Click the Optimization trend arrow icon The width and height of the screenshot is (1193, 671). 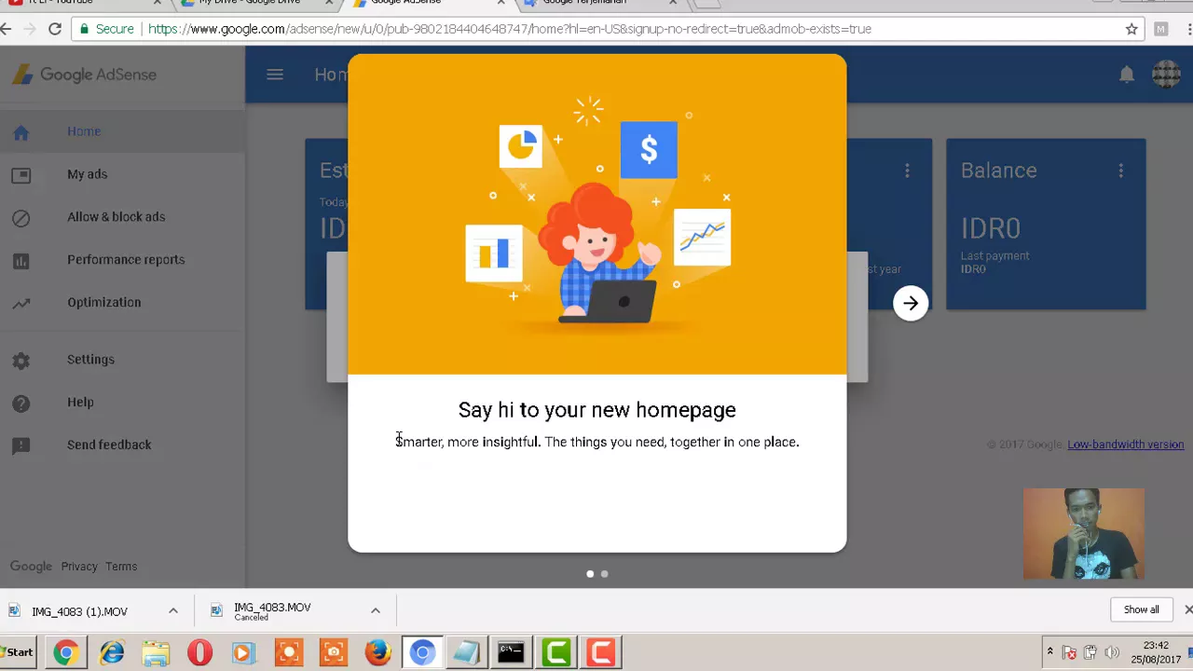click(21, 303)
